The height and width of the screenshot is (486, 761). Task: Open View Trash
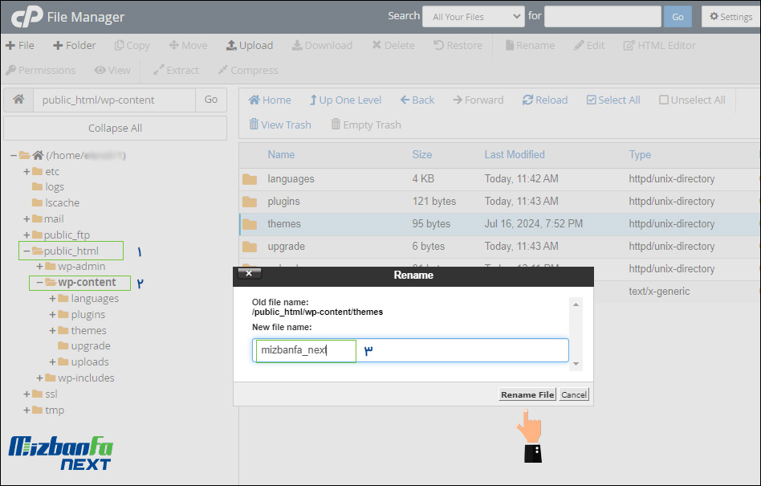pyautogui.click(x=280, y=125)
